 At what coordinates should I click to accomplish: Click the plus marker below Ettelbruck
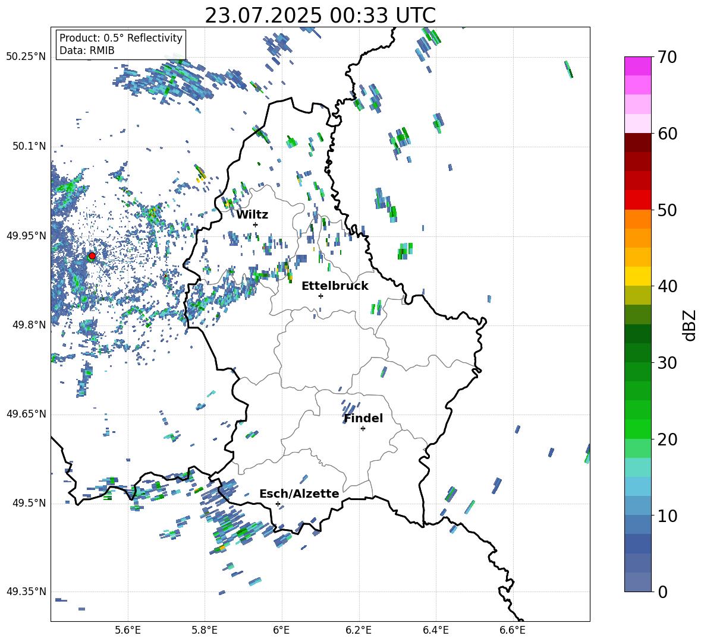[320, 296]
